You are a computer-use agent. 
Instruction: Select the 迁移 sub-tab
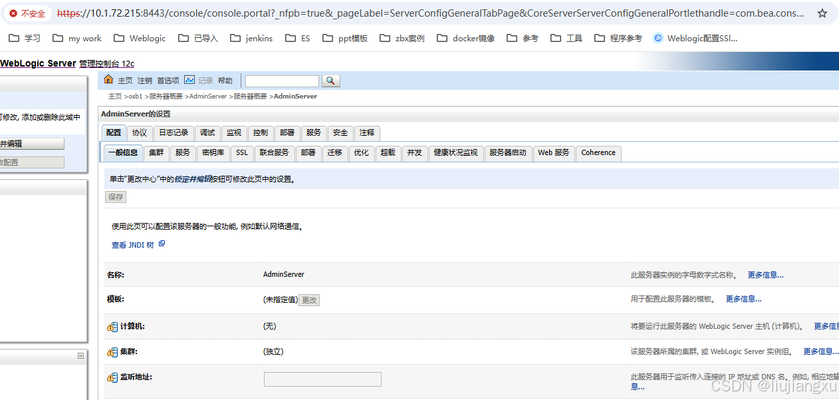[335, 152]
